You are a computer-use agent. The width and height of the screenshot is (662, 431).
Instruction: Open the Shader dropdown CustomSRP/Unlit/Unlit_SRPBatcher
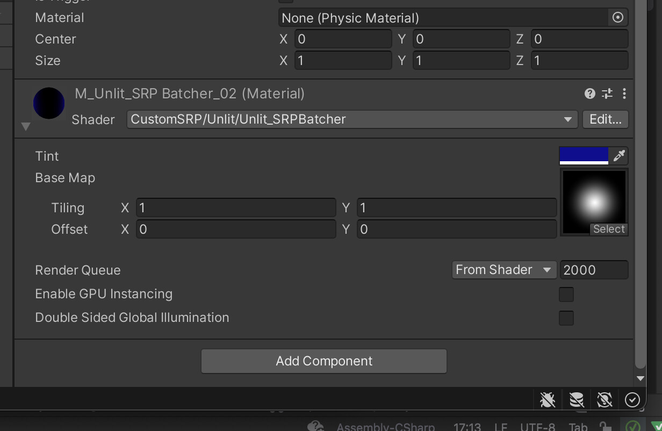352,119
